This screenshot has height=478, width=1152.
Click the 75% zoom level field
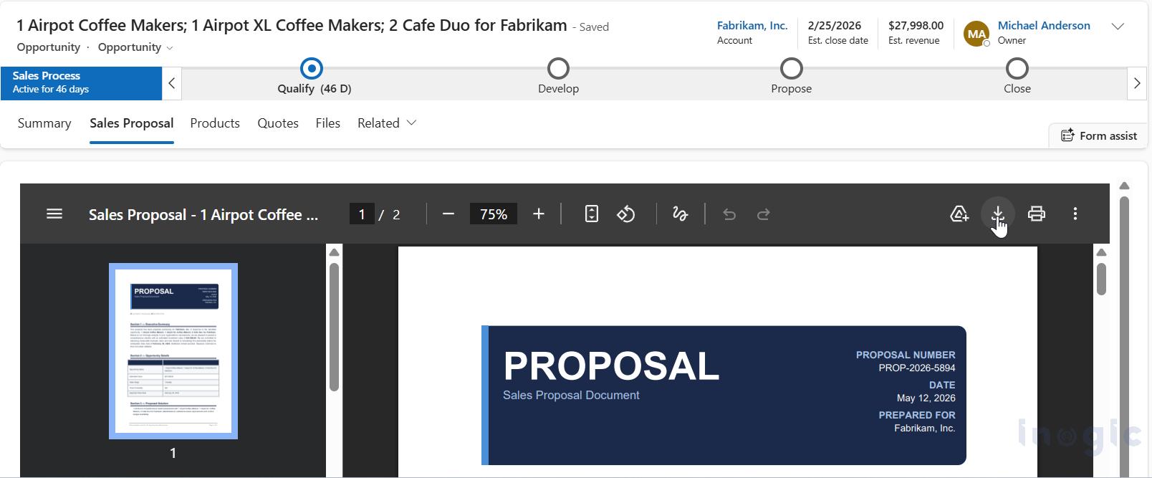coord(494,214)
